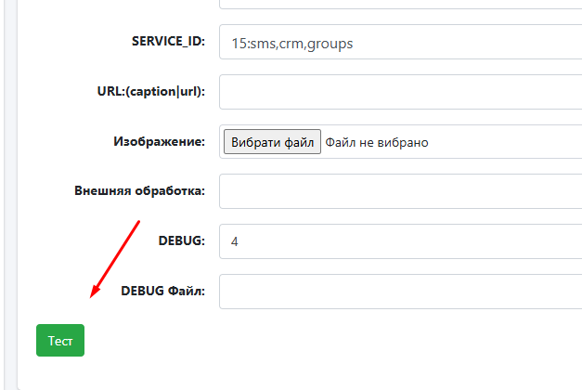Viewport: 582px width, 390px height.
Task: Click the DEBUG Файл: label
Action: tap(162, 291)
